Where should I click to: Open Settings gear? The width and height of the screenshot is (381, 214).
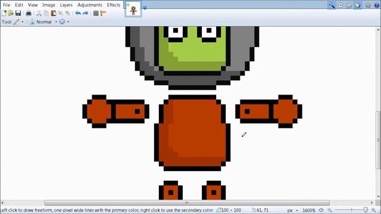[368, 5]
